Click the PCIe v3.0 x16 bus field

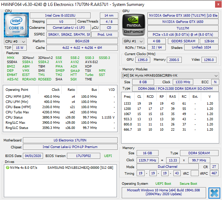click(183, 35)
